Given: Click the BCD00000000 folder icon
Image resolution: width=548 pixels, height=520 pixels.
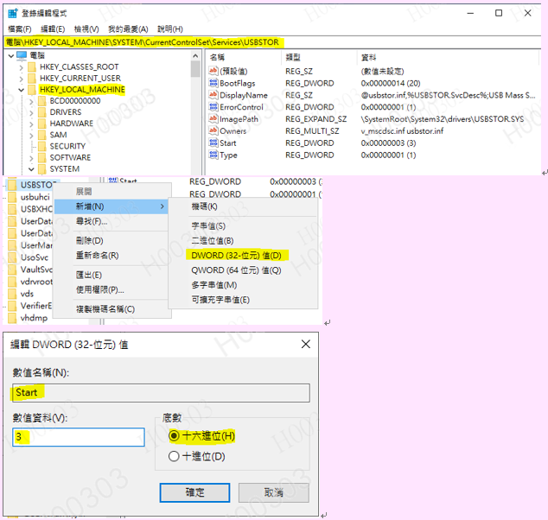Looking at the screenshot, I should coord(42,101).
